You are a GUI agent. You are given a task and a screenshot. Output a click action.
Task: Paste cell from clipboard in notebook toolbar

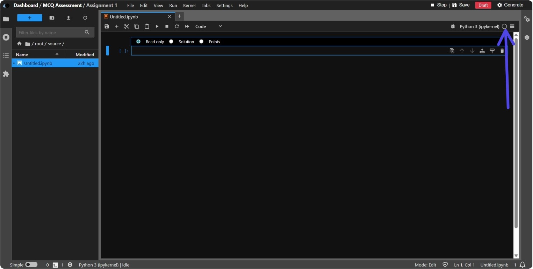[147, 26]
